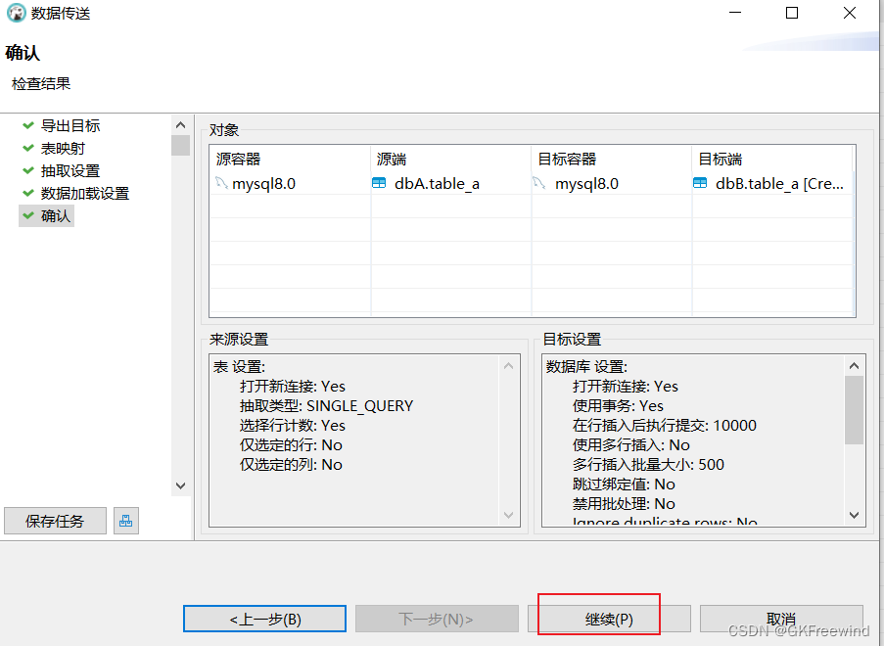Click the 源容器 column header
Viewport: 884px width, 646px height.
(x=239, y=159)
